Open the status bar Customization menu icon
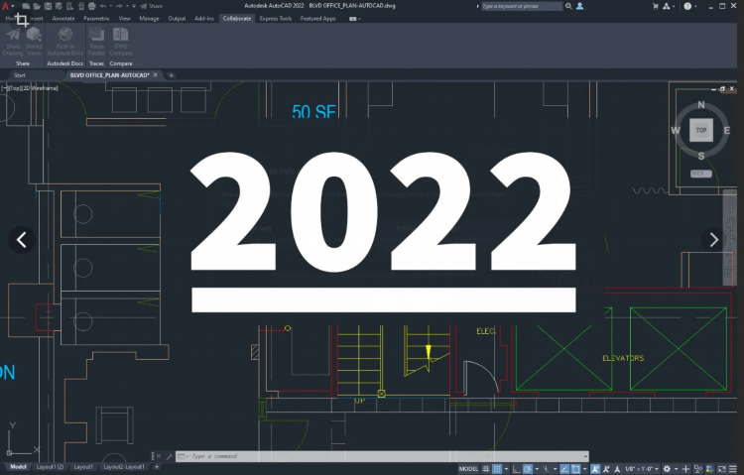 (x=733, y=469)
